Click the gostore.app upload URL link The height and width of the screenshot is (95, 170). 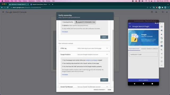[x=79, y=25]
